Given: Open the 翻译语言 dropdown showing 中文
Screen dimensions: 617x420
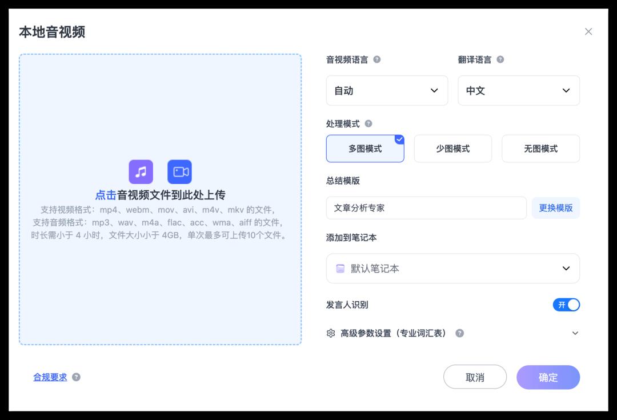Looking at the screenshot, I should (x=519, y=90).
